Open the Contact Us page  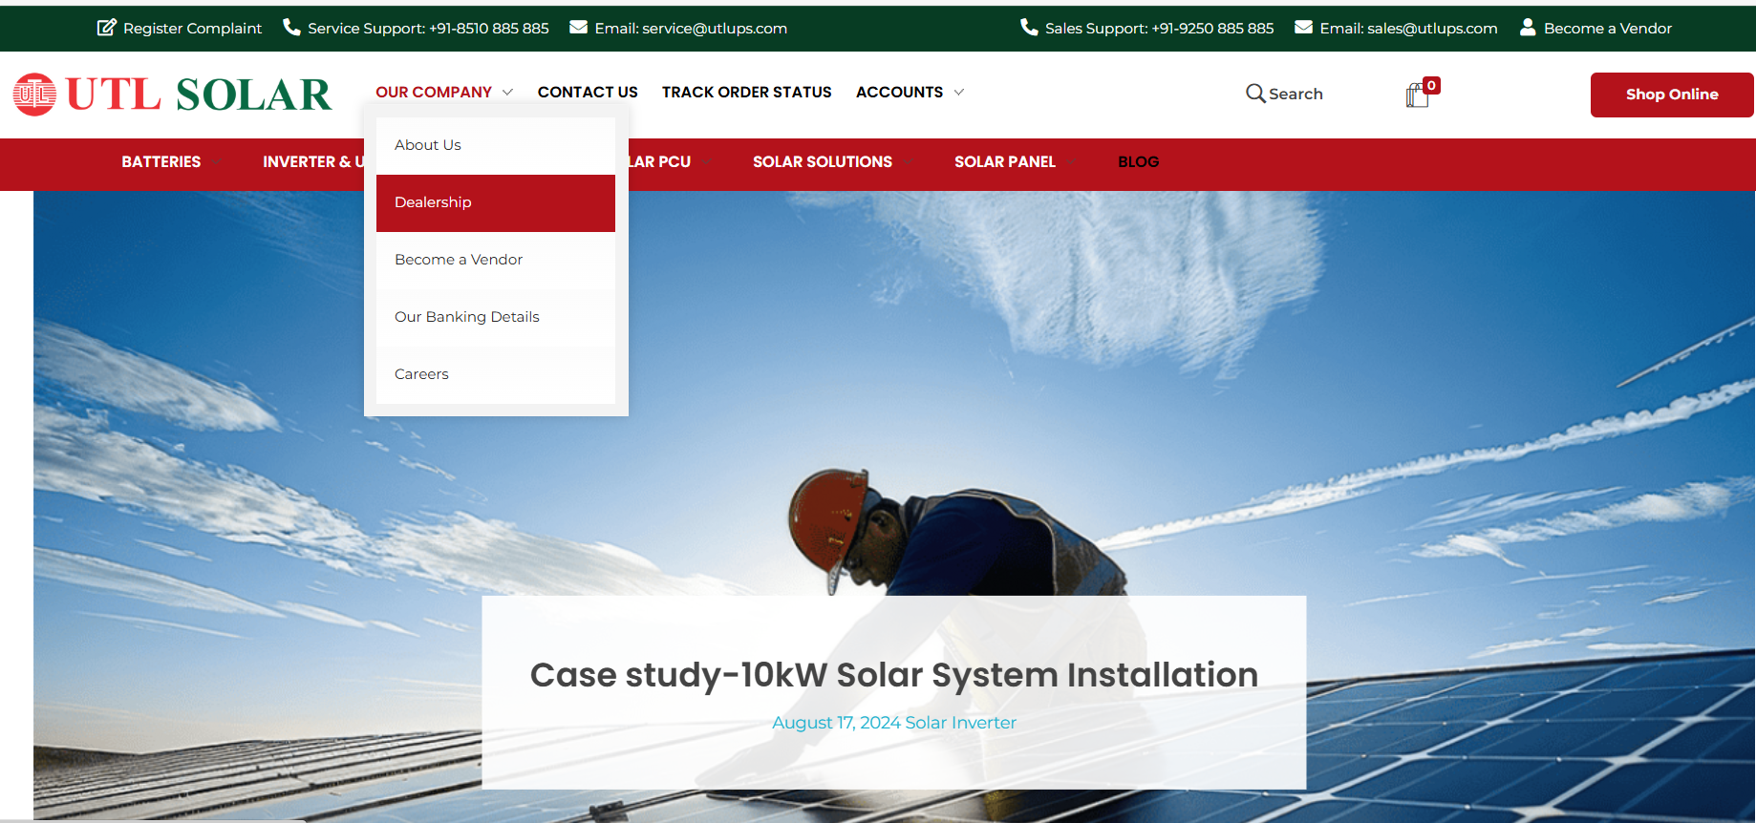(588, 93)
